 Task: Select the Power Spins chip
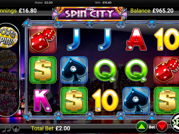coord(8,37)
